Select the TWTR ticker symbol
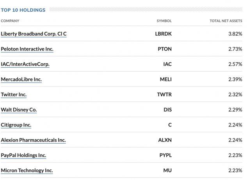Viewport: 247px width, 180px height. pos(165,95)
